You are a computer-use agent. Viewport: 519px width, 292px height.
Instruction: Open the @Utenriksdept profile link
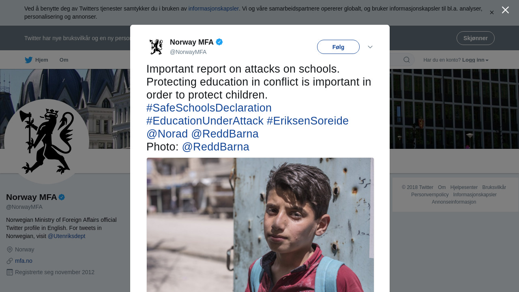66,236
